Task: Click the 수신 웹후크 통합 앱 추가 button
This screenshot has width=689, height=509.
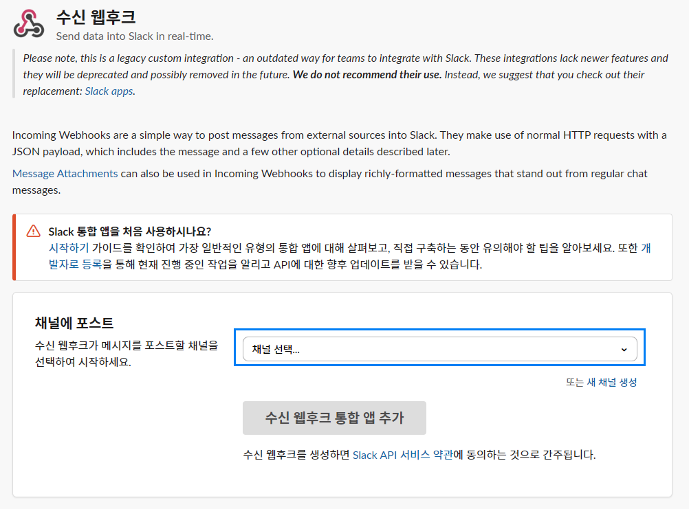Action: tap(334, 418)
